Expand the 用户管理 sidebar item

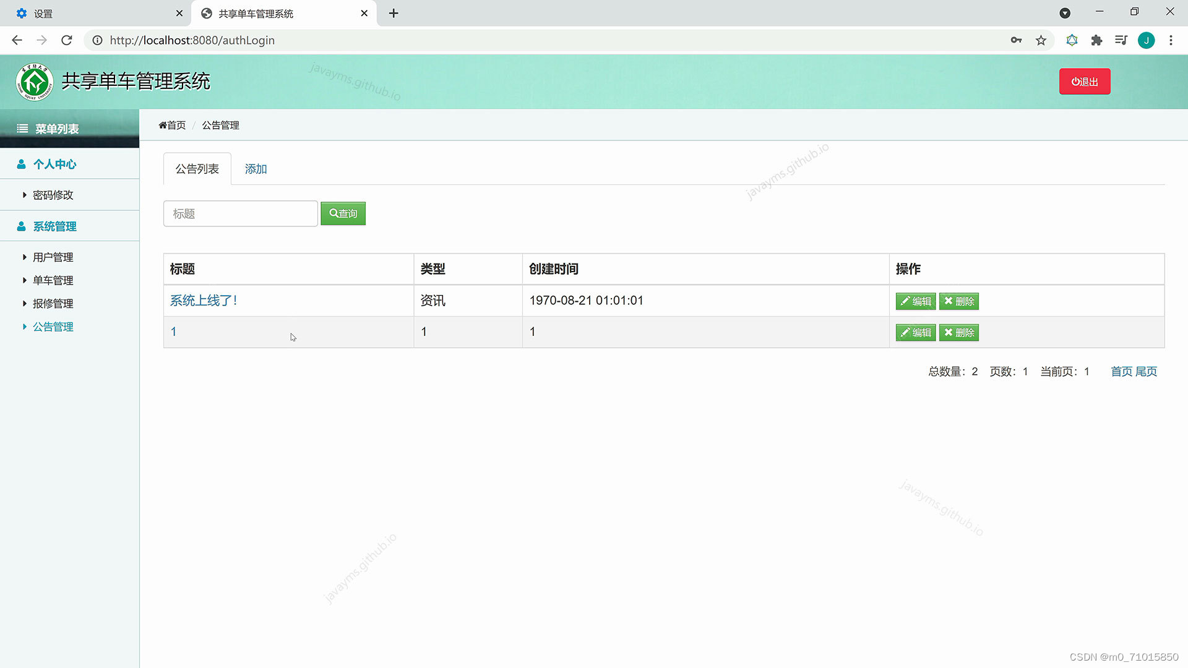[x=53, y=257]
